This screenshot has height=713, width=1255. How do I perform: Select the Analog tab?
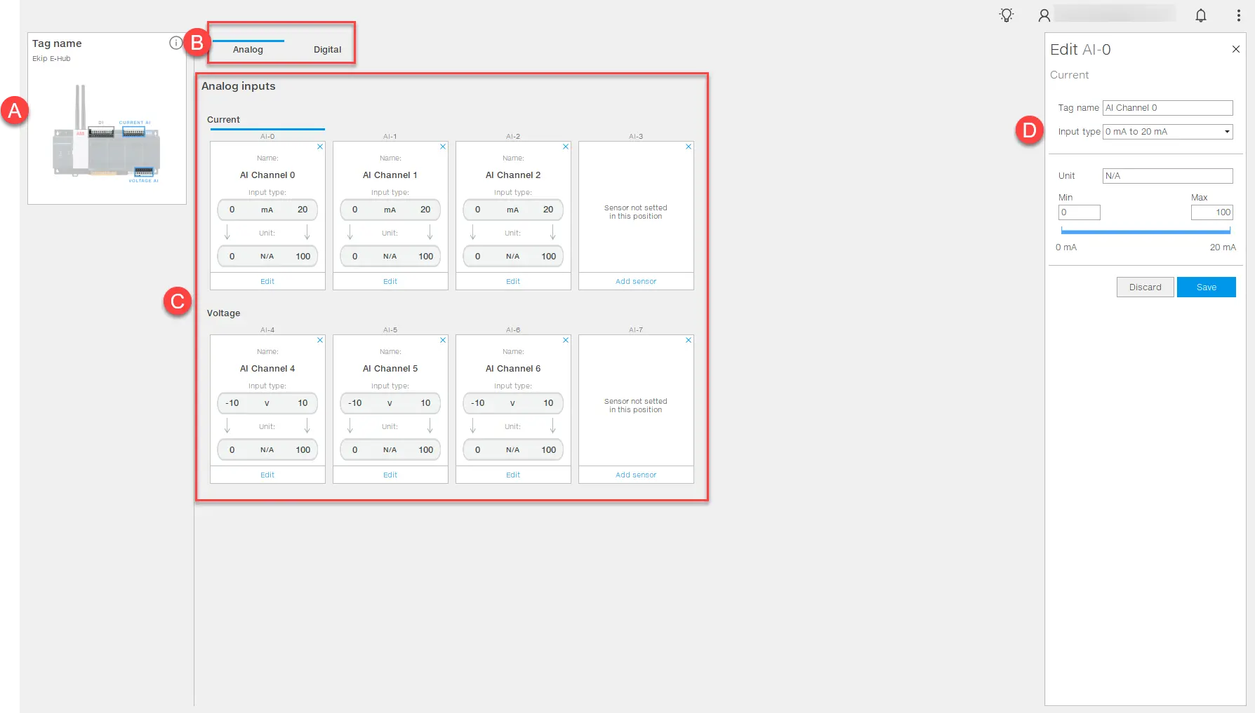point(248,50)
